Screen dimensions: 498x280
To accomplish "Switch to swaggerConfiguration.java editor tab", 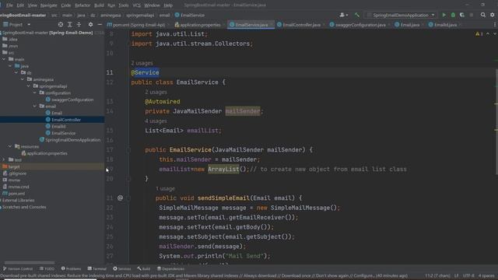I will [x=358, y=25].
